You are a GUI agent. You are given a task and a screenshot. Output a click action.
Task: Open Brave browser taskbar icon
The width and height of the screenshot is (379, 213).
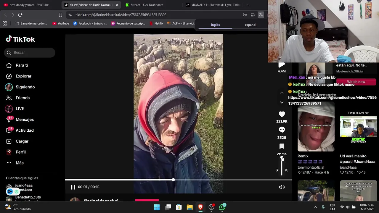coord(200,207)
